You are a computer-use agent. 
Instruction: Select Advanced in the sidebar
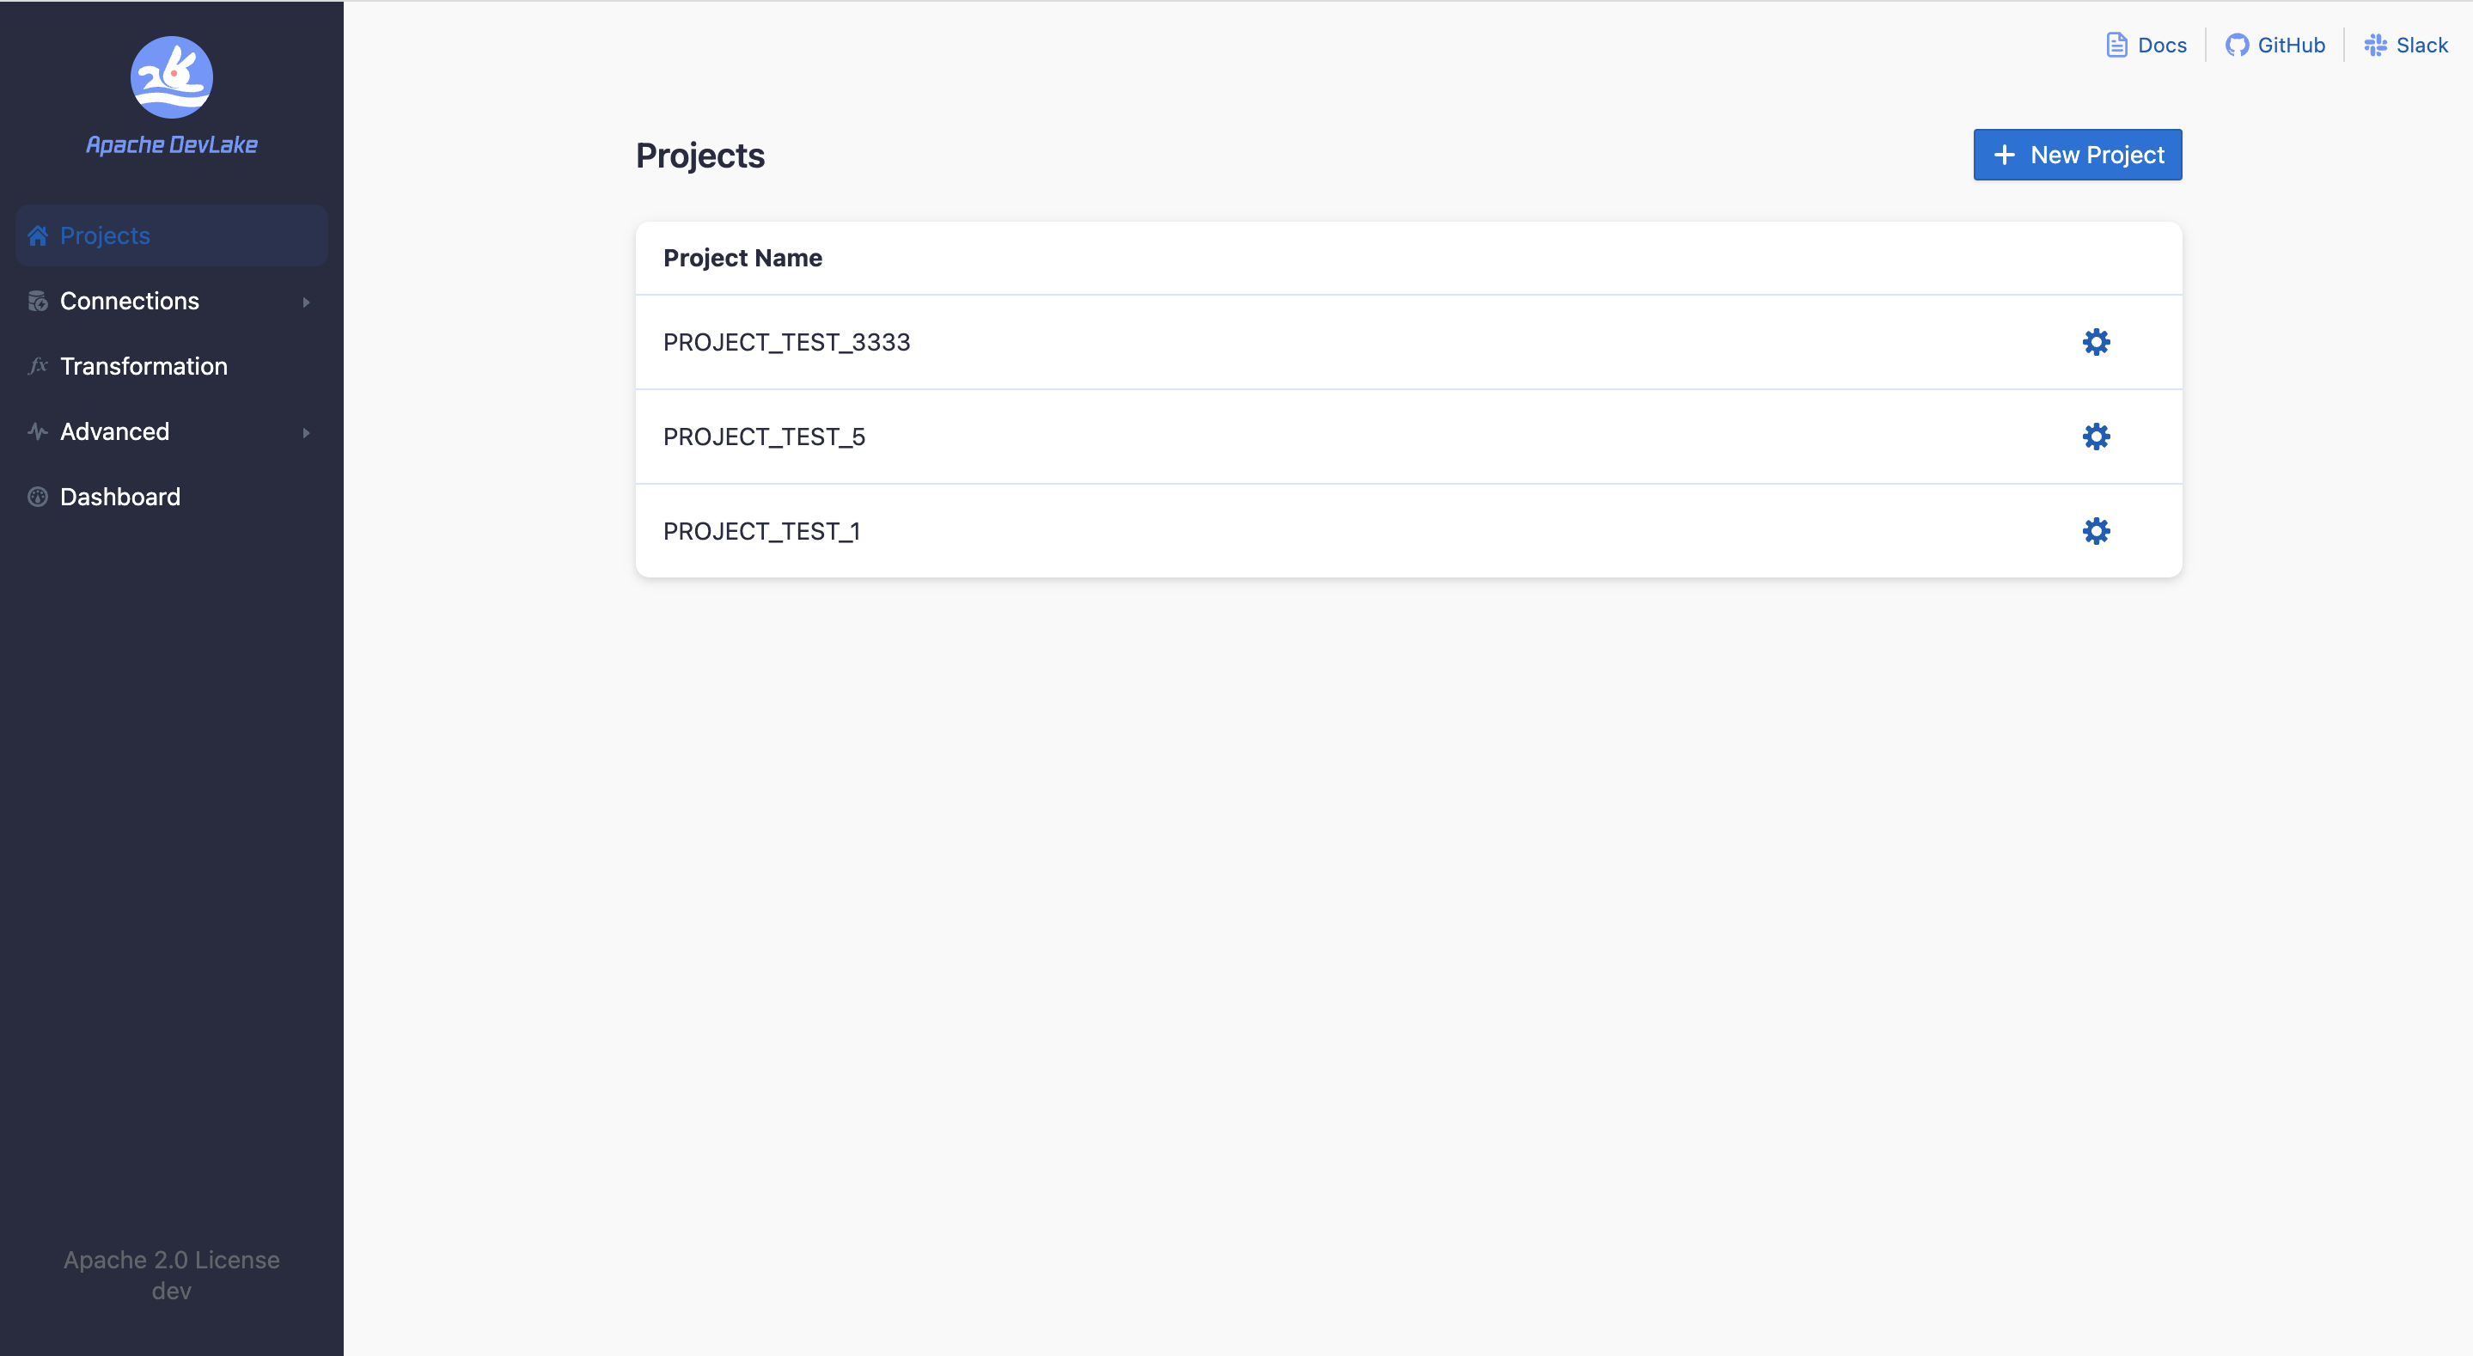(114, 431)
